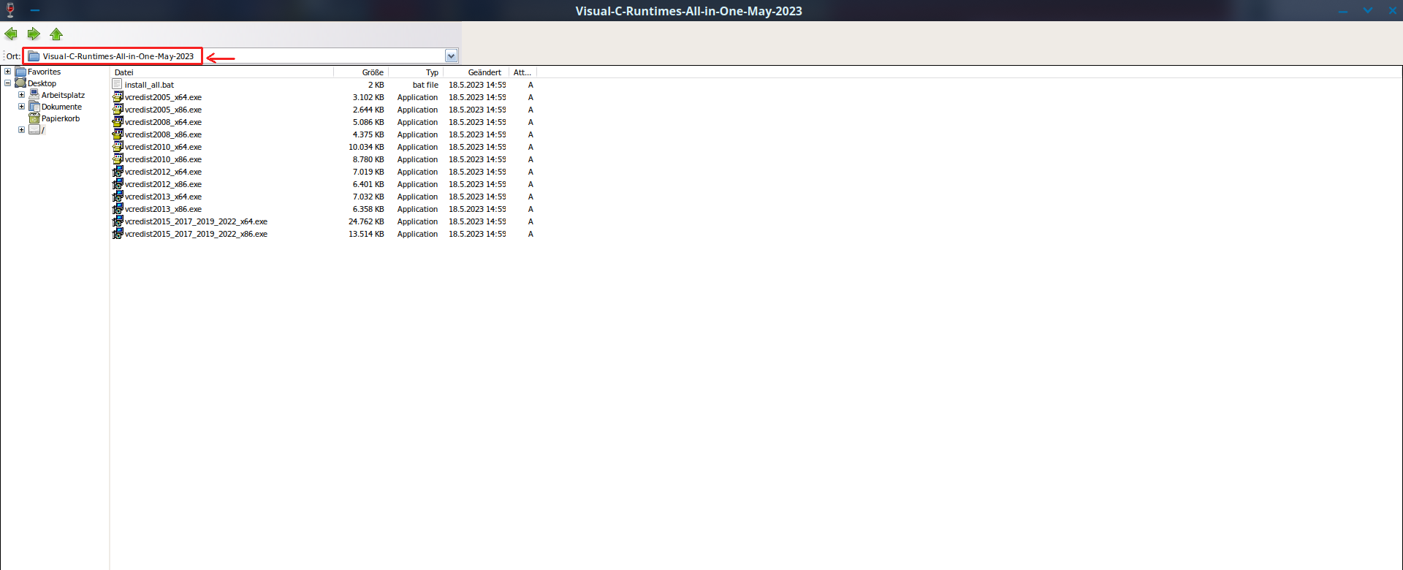Select Favorites folder in the tree
1403x570 pixels.
44,72
